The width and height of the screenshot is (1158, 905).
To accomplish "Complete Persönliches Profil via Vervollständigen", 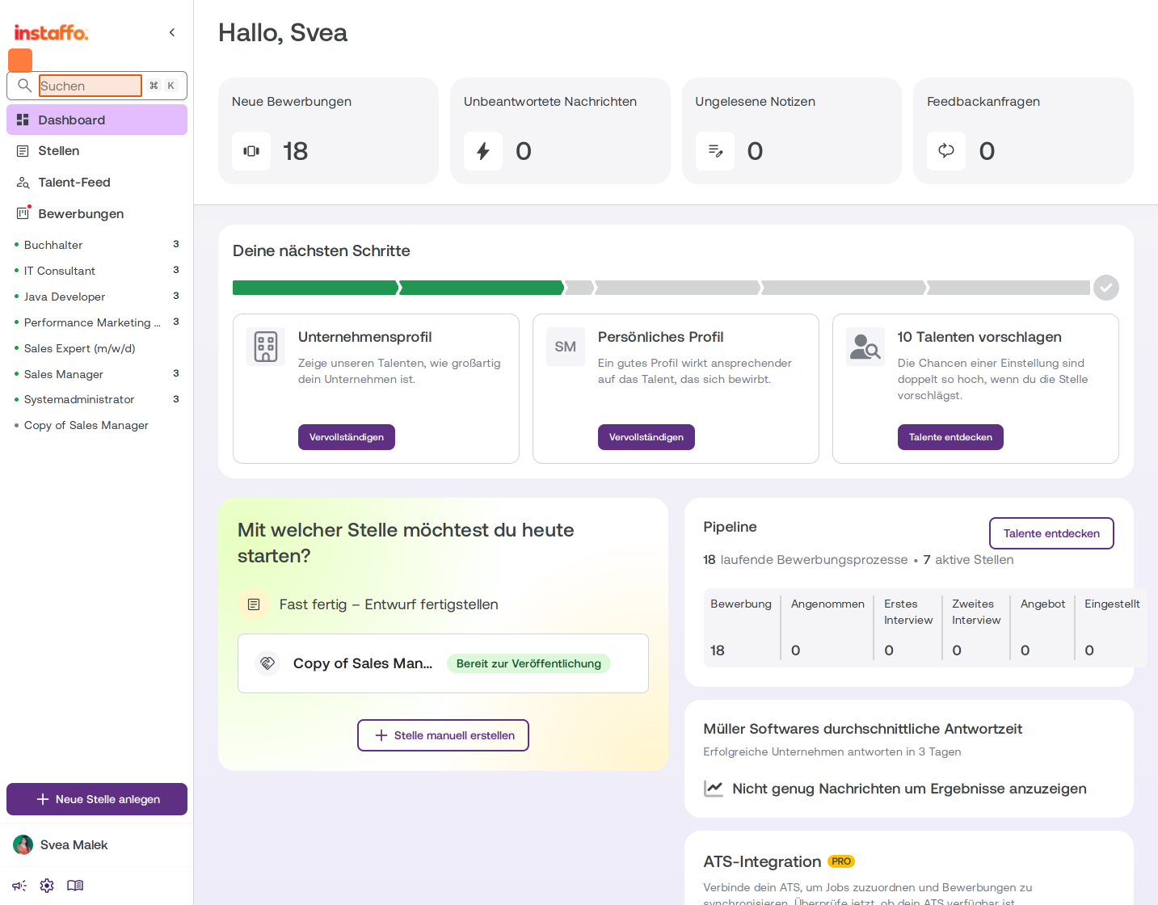I will [646, 437].
